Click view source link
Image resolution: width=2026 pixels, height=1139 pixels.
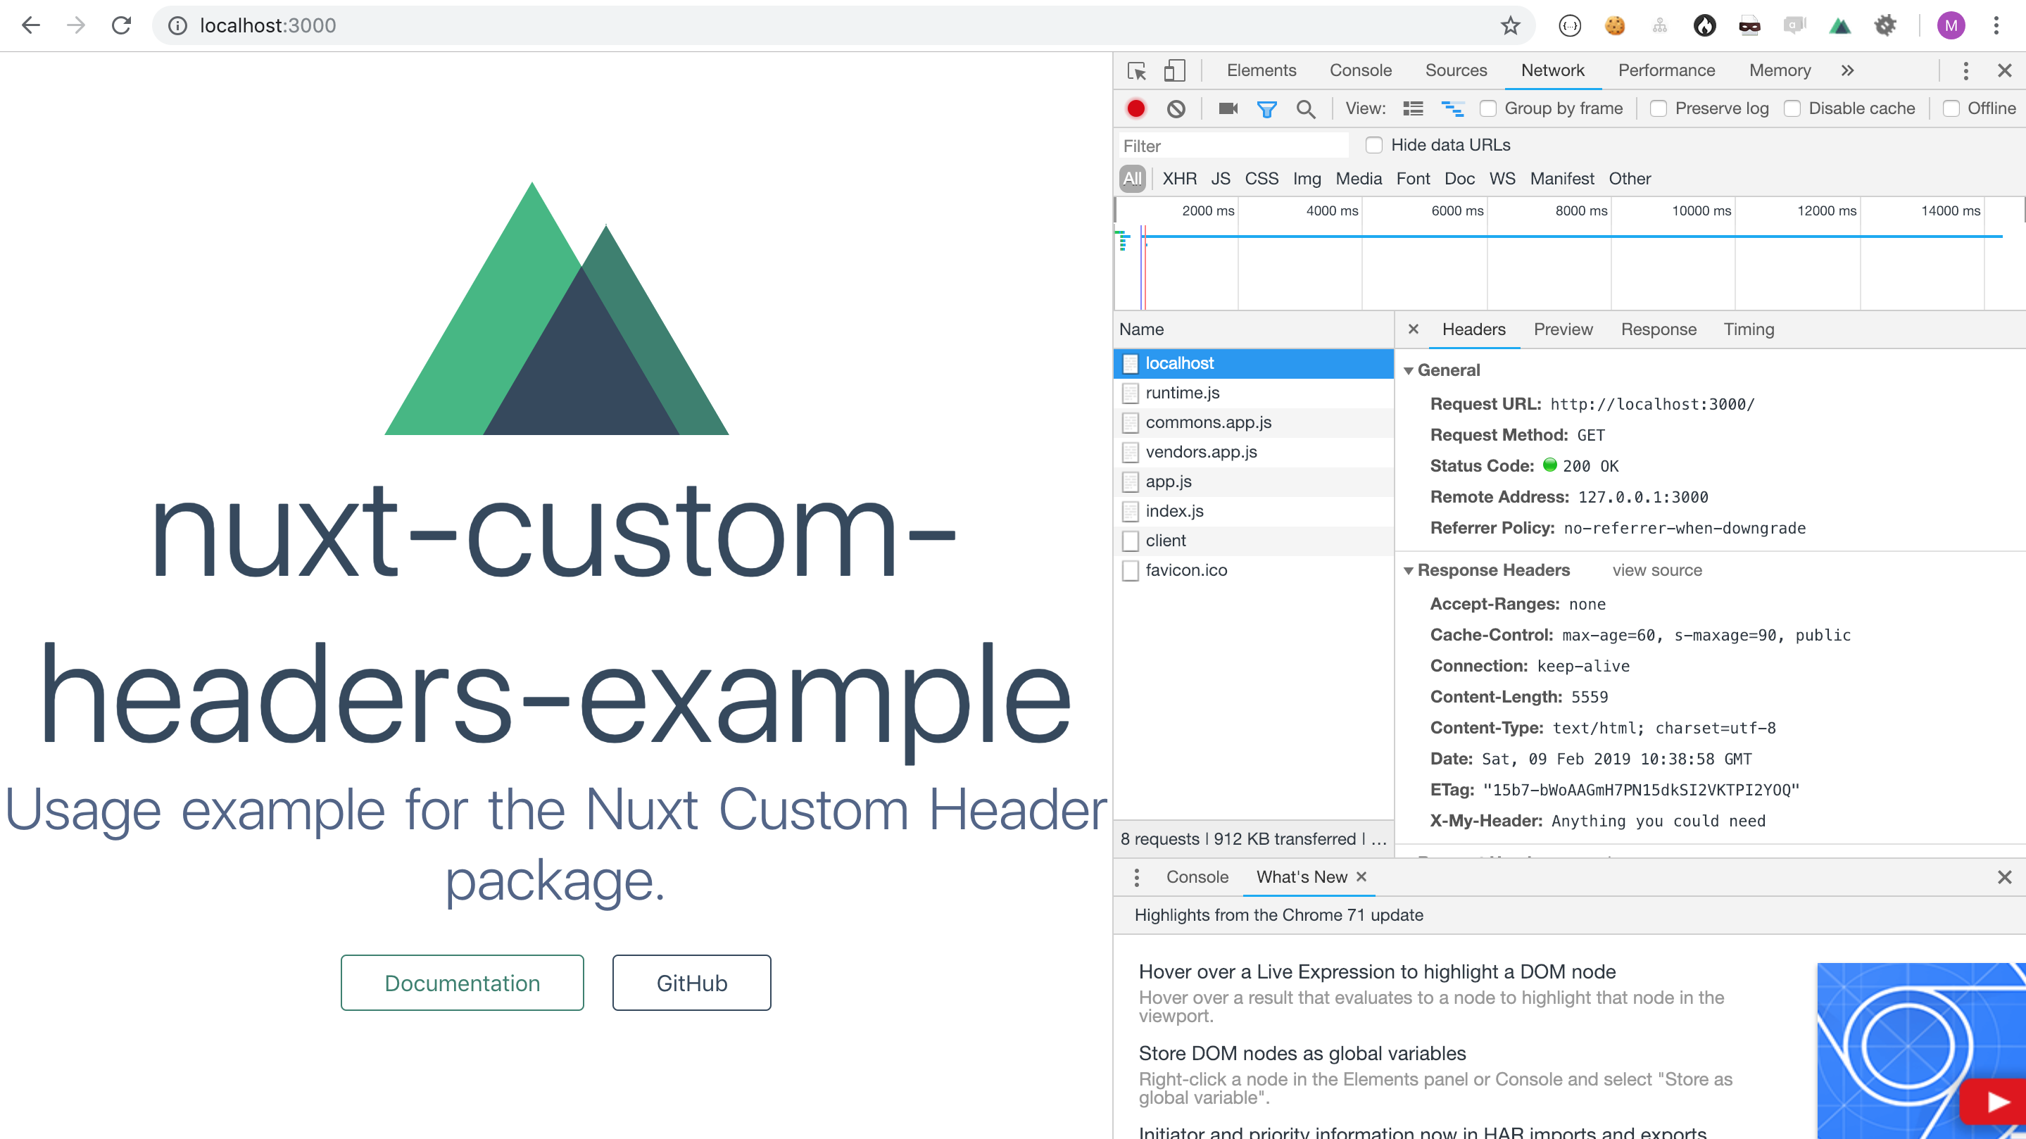click(x=1656, y=570)
